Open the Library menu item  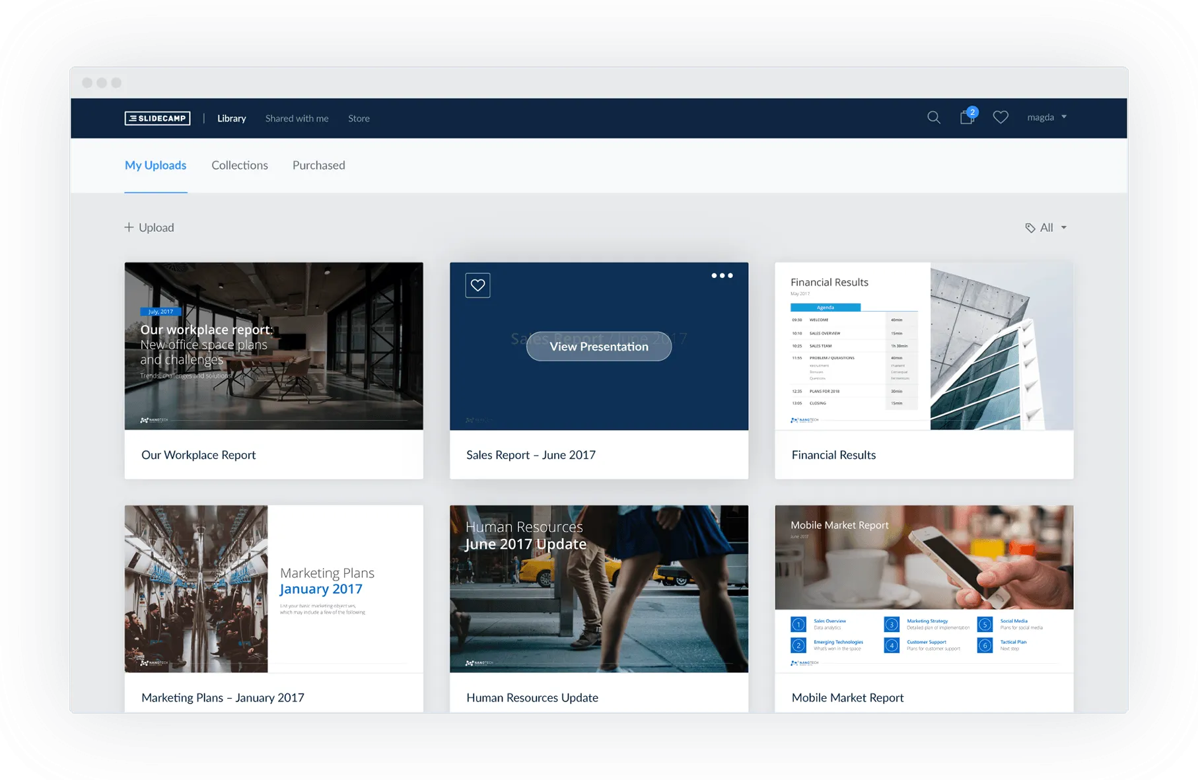231,118
